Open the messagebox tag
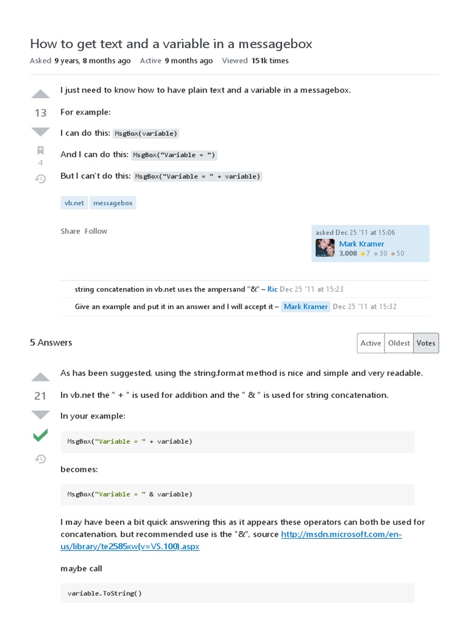 pyautogui.click(x=113, y=203)
